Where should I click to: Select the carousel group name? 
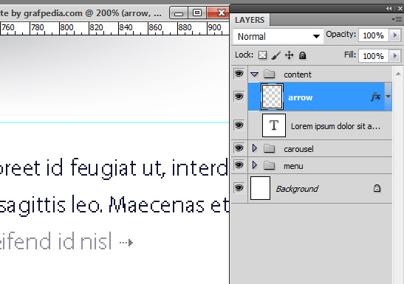298,149
